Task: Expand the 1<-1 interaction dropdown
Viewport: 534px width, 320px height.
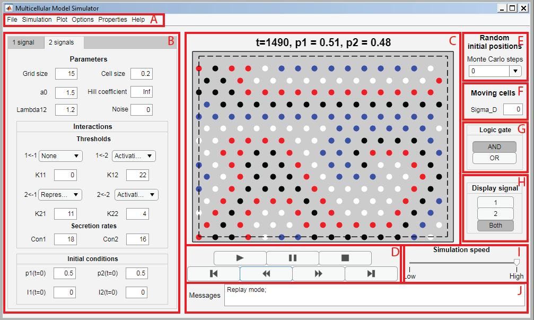Action: [60, 156]
